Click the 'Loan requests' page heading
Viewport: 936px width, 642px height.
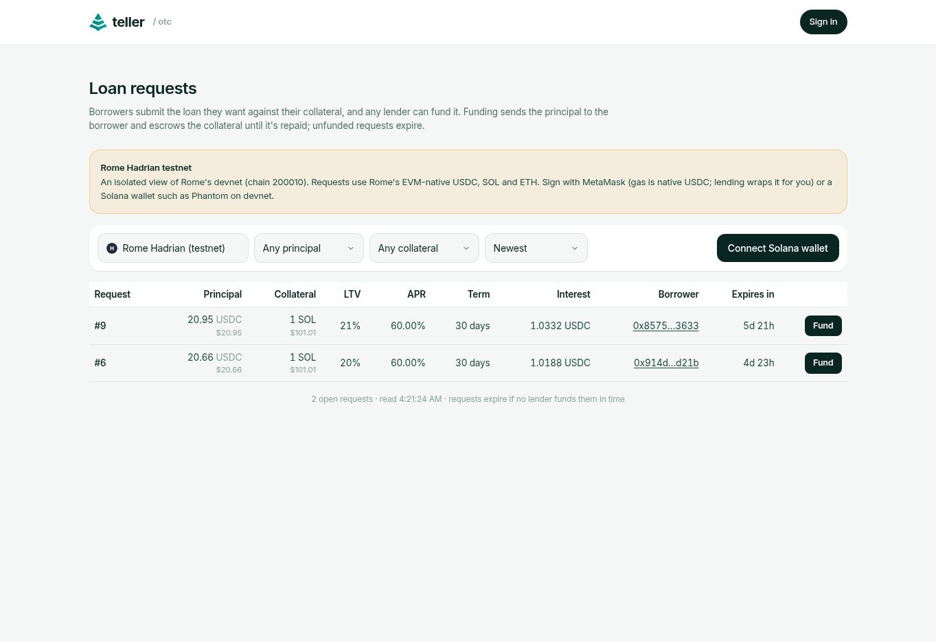[x=143, y=88]
